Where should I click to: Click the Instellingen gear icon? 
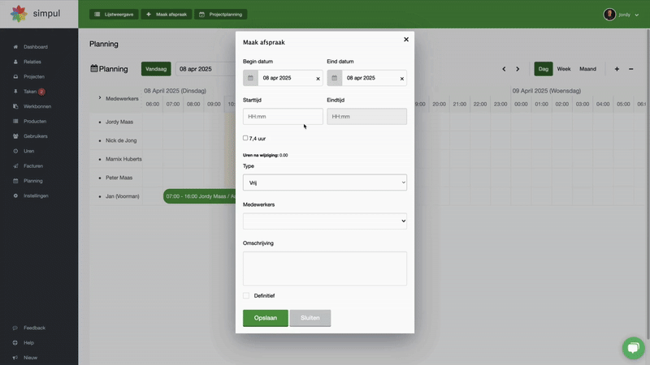15,195
